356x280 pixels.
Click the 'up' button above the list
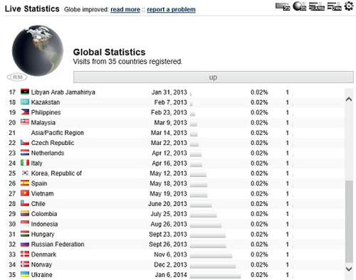click(x=214, y=77)
